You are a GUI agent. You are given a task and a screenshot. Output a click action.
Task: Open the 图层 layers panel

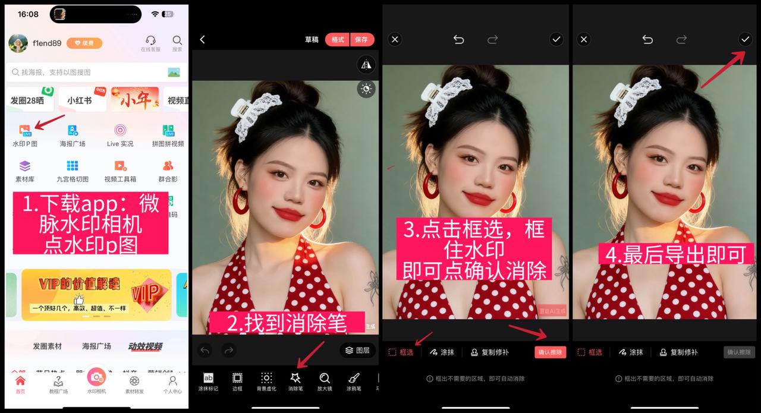358,350
